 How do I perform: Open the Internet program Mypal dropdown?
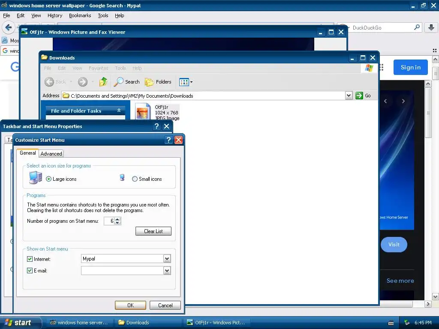(x=167, y=258)
